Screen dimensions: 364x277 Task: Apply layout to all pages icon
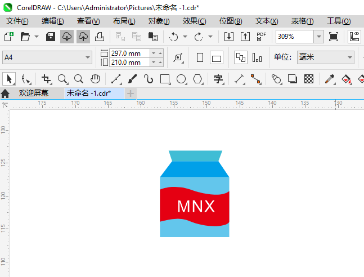[x=240, y=57]
